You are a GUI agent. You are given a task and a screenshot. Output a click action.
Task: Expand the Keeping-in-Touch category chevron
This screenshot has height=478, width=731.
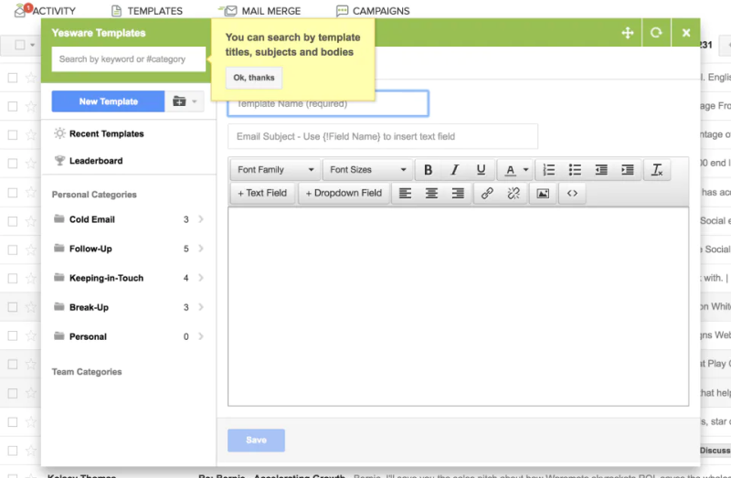pyautogui.click(x=201, y=278)
